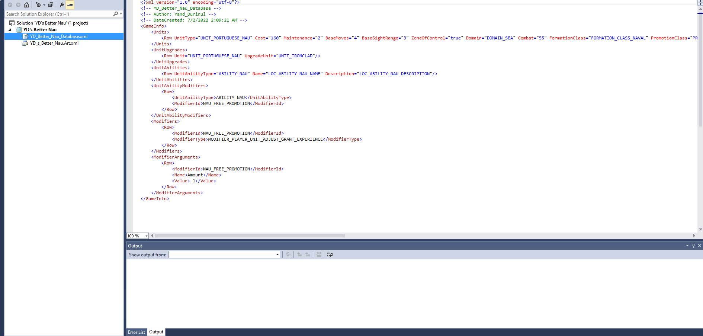703x336 pixels.
Task: Open the Pending Changes Filter dropdown arrow
Action: [x=44, y=5]
